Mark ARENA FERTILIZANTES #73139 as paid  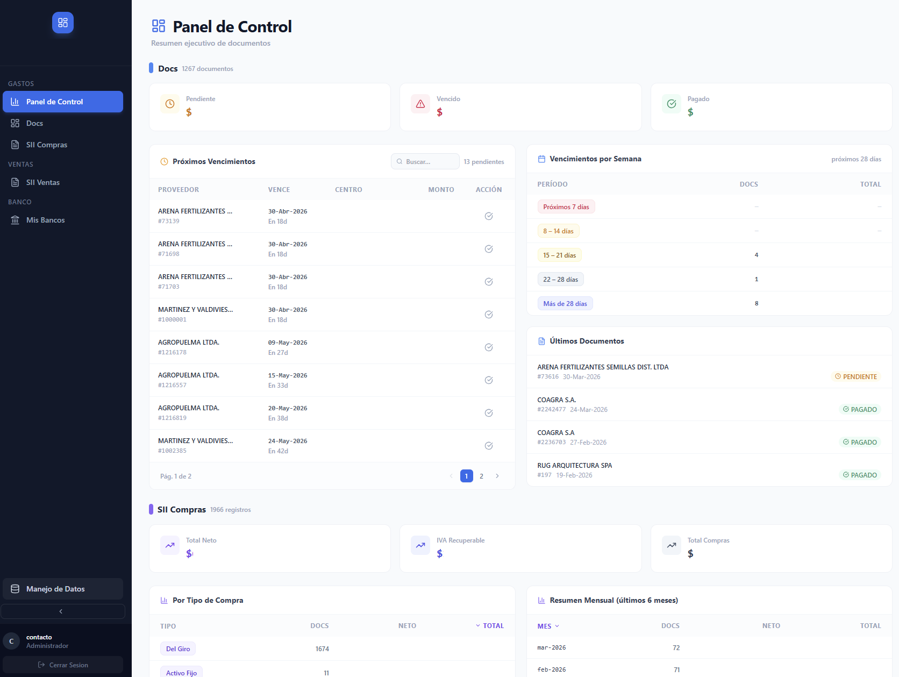point(489,216)
